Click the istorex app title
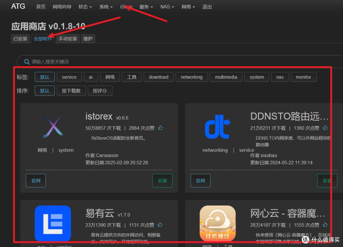 [99, 116]
